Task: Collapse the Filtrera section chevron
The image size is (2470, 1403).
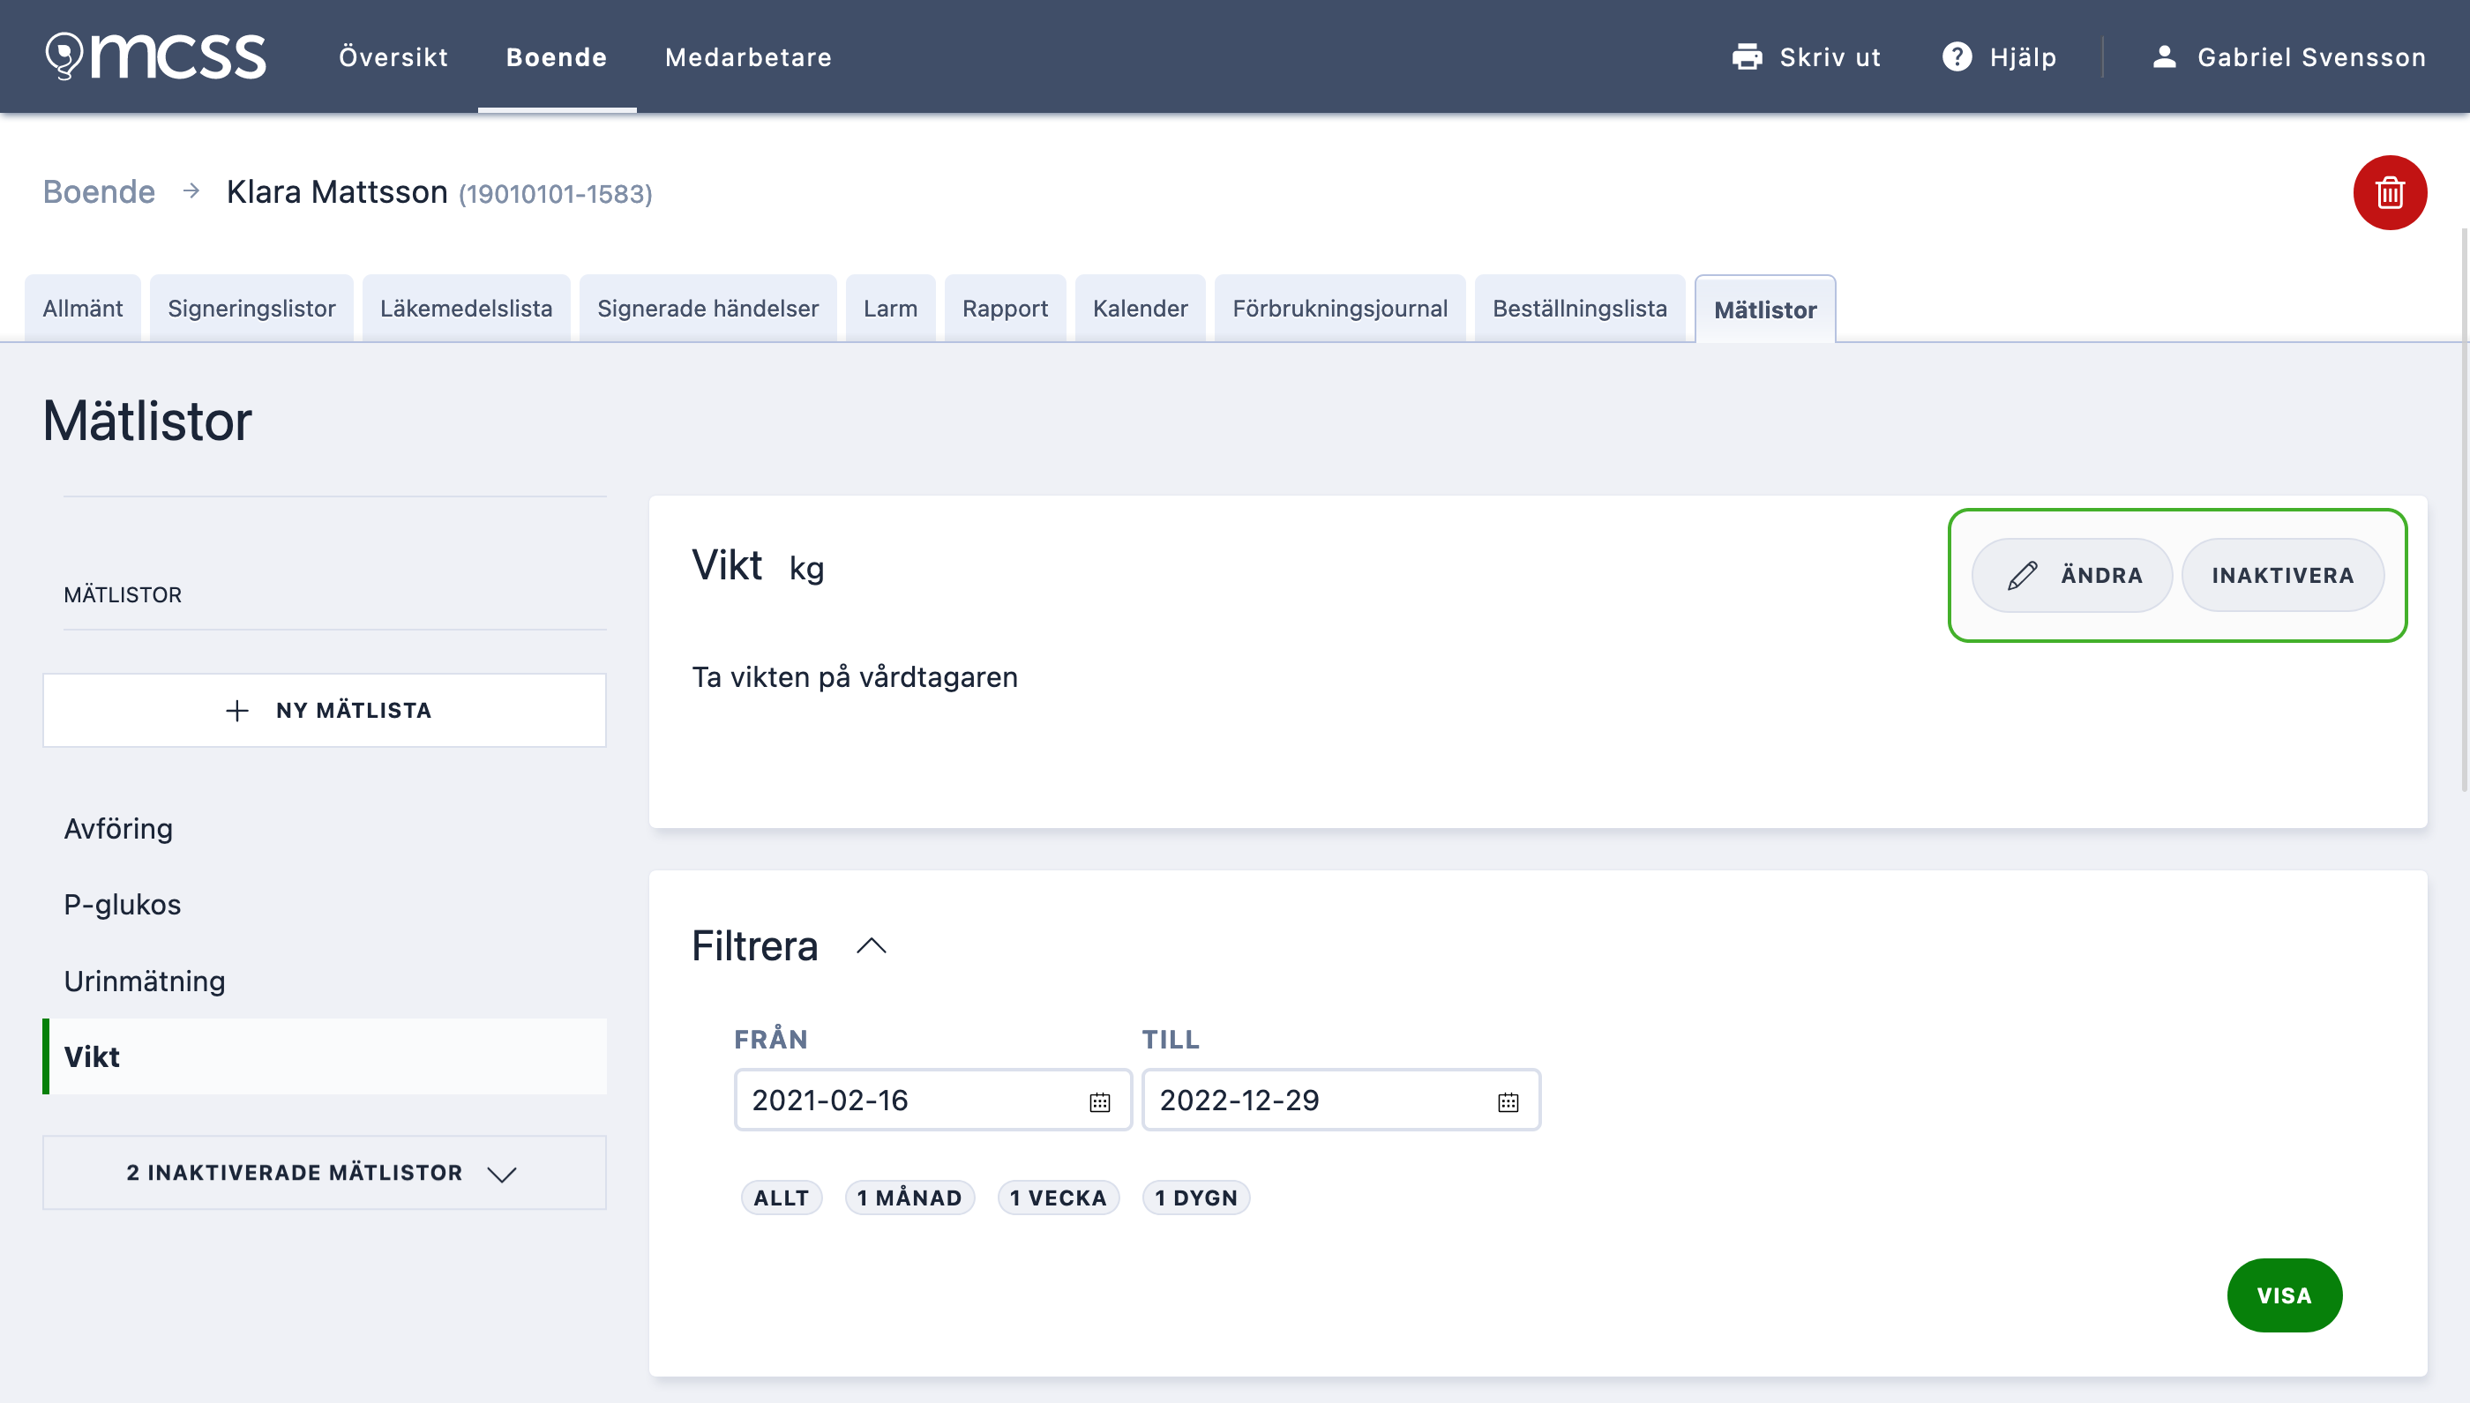Action: (x=871, y=946)
